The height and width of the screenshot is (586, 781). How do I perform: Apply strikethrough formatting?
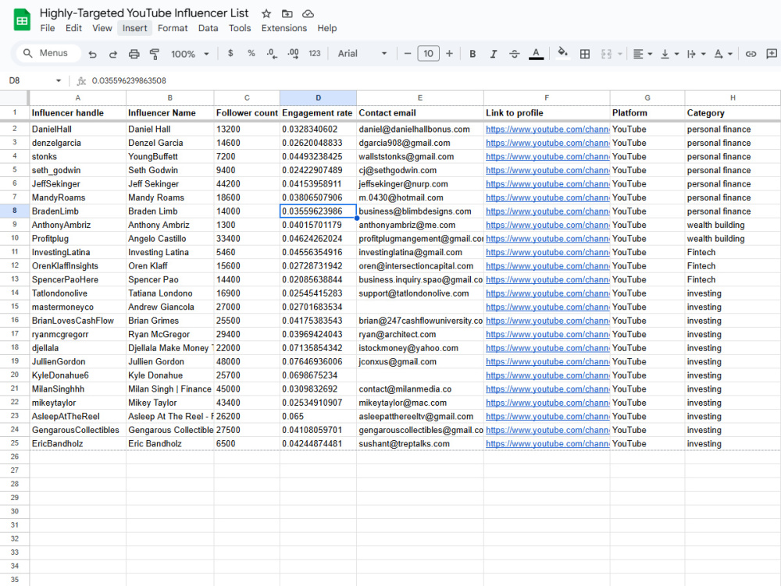[x=515, y=54]
